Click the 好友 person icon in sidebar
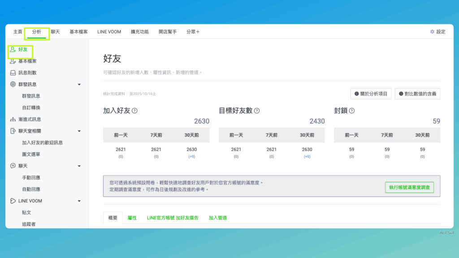This screenshot has height=258, width=459. point(13,49)
